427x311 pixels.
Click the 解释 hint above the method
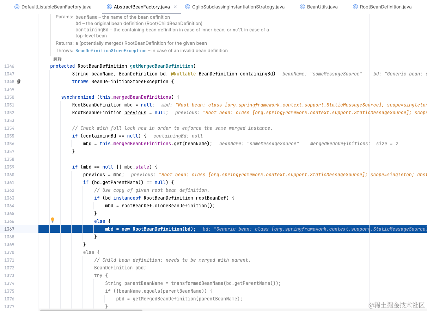57,59
